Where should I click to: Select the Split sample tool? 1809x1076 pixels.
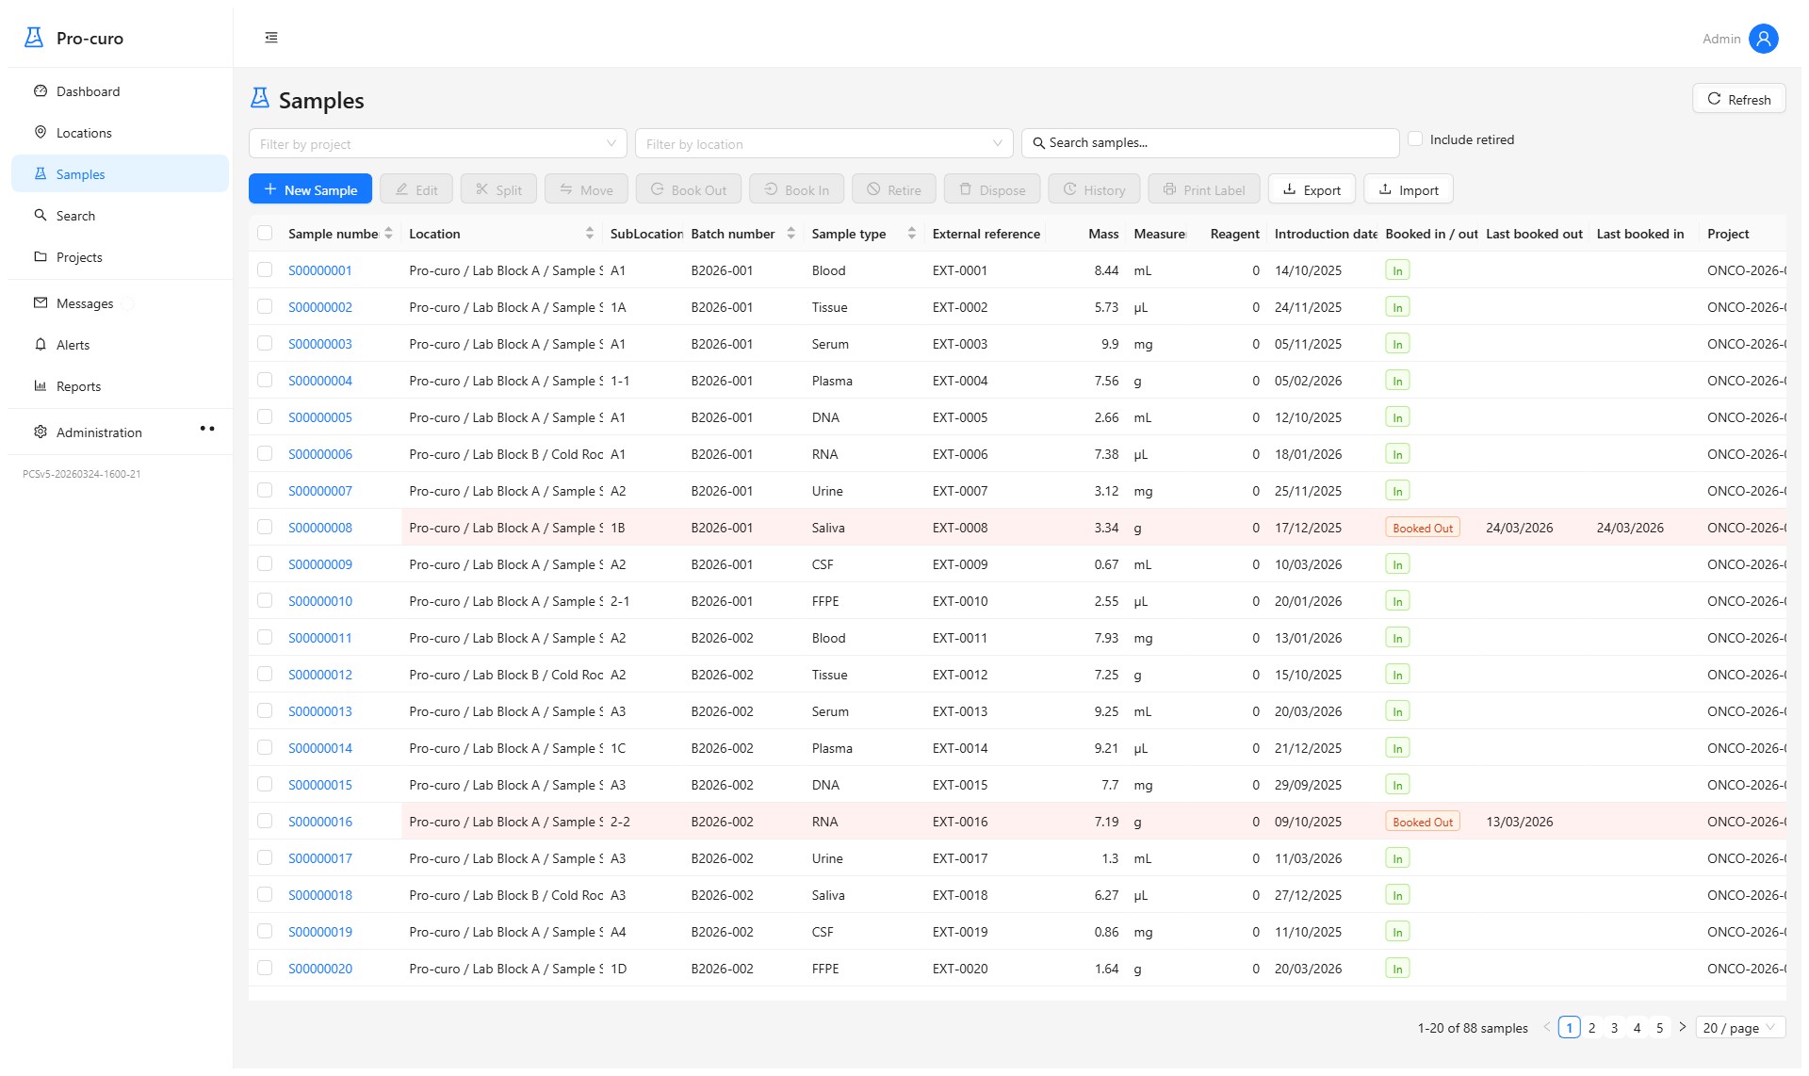498,188
